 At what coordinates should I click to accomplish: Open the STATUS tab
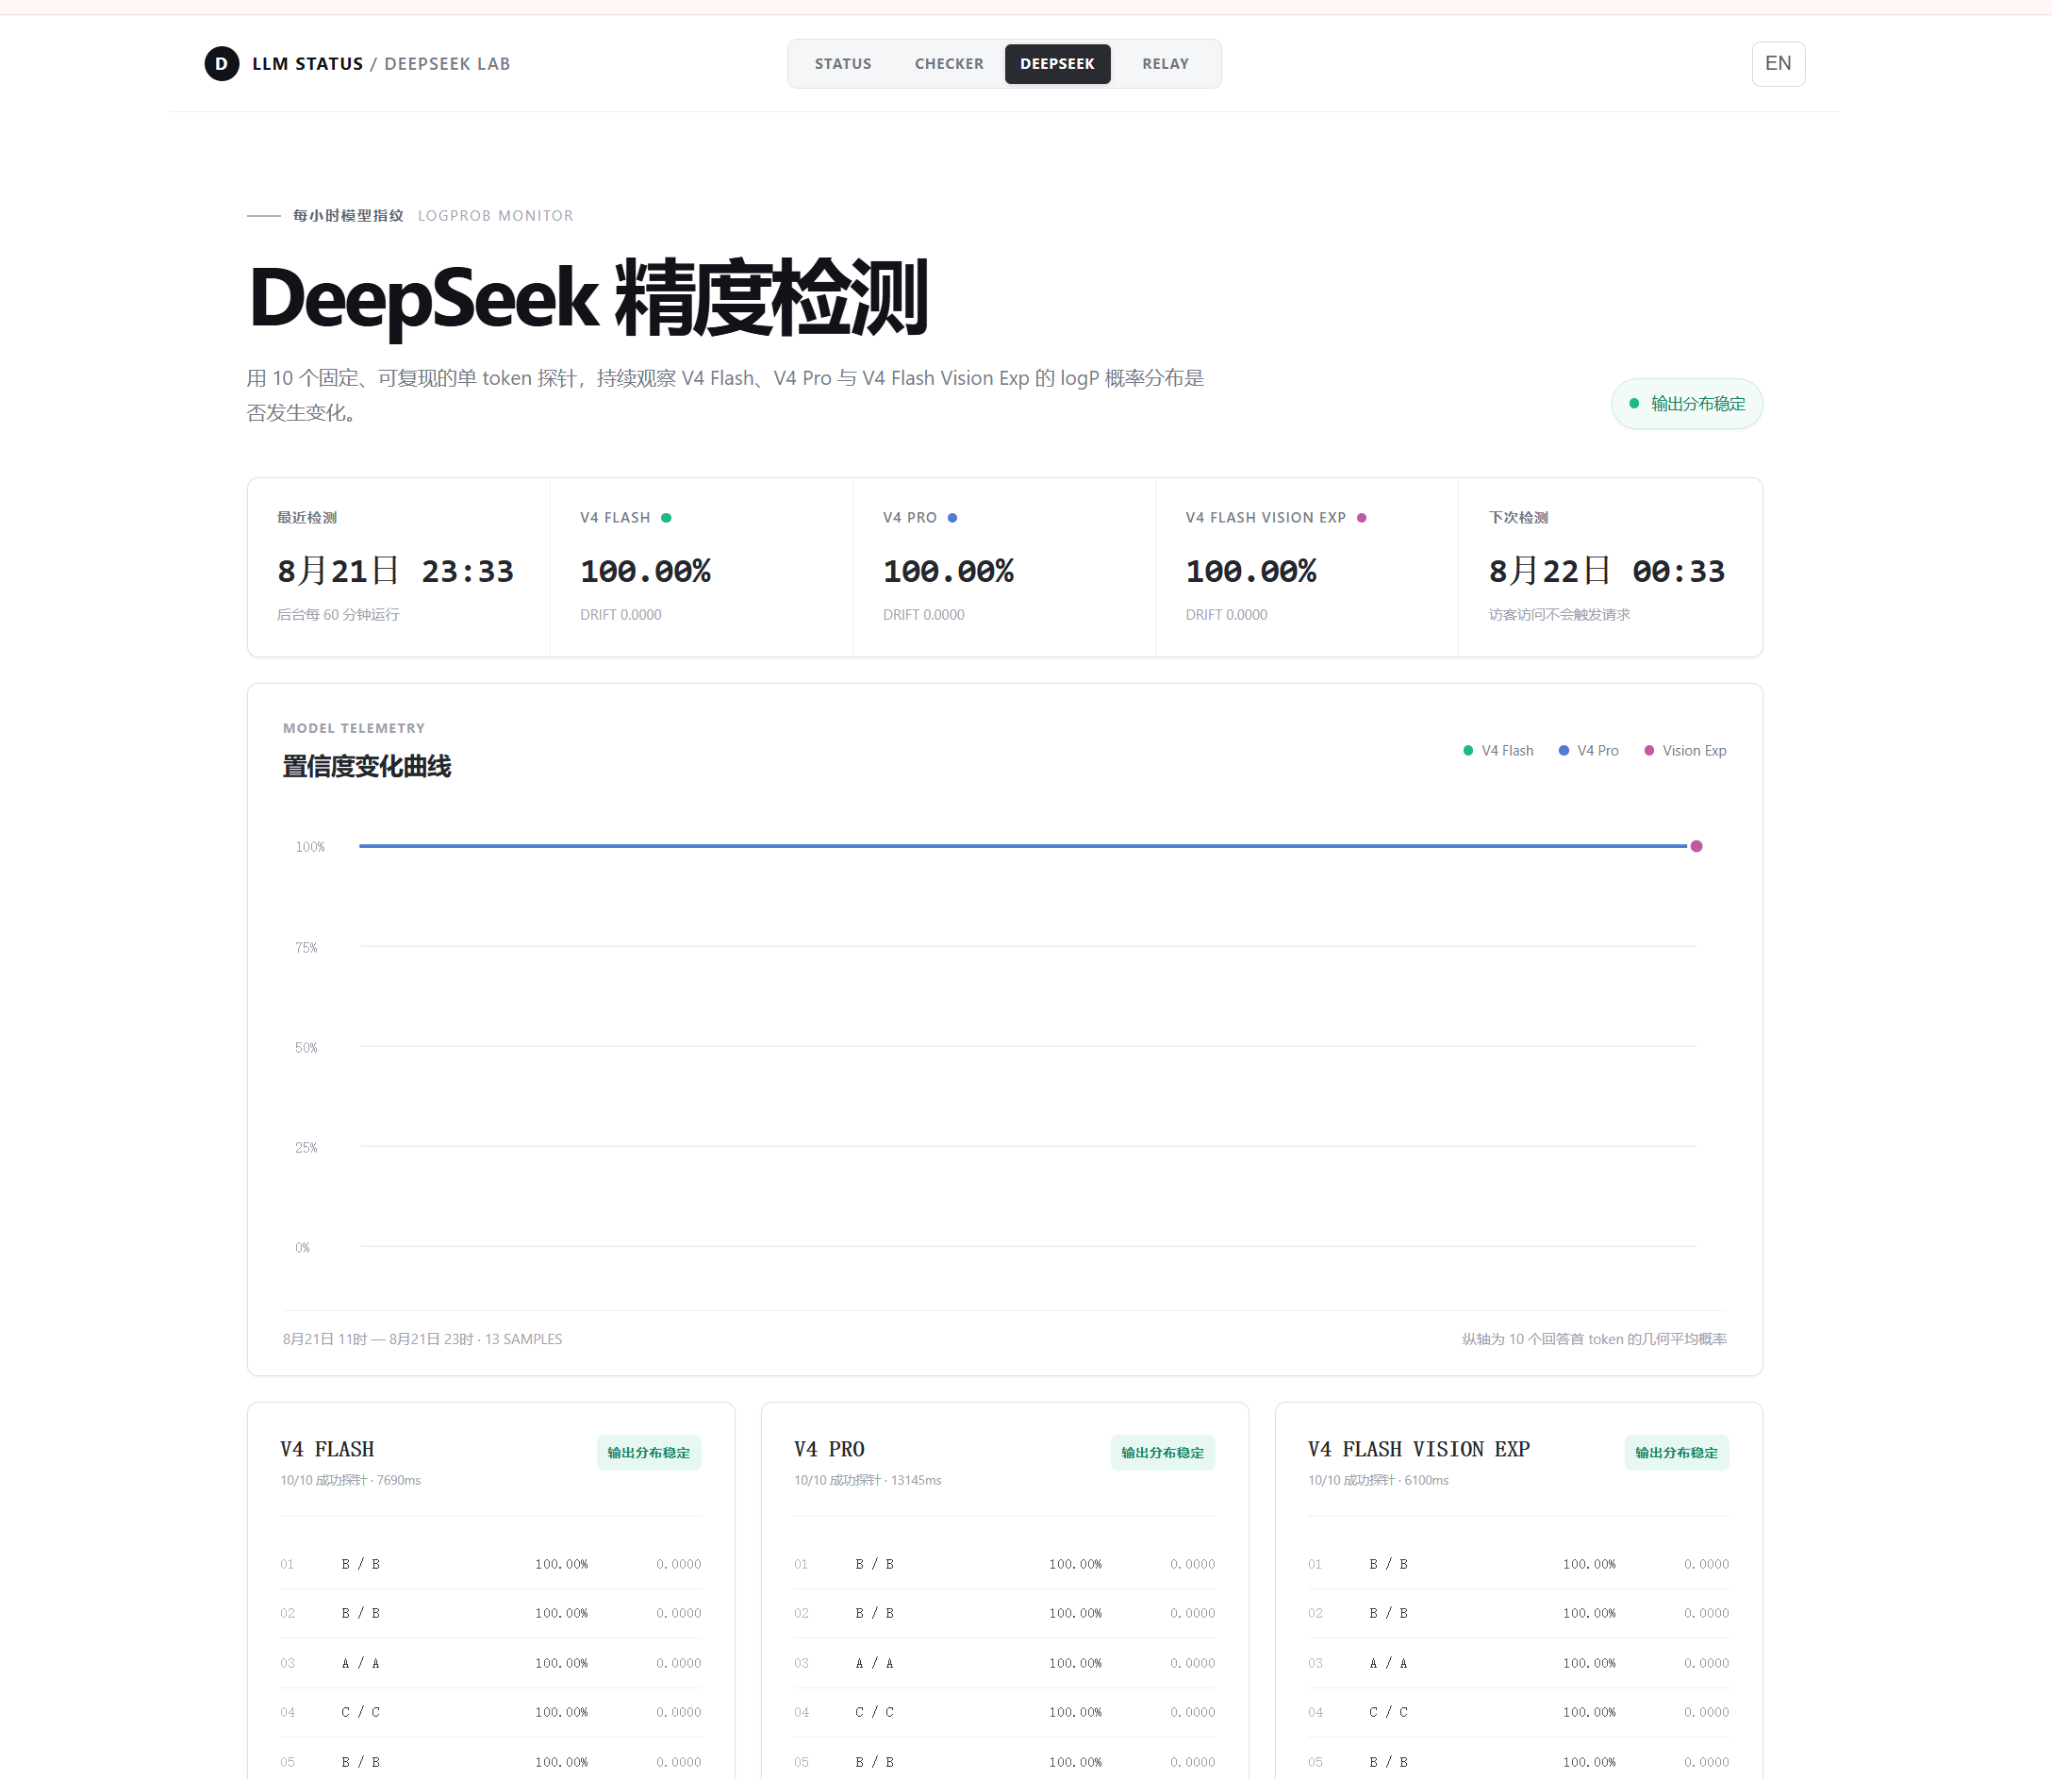click(x=843, y=63)
